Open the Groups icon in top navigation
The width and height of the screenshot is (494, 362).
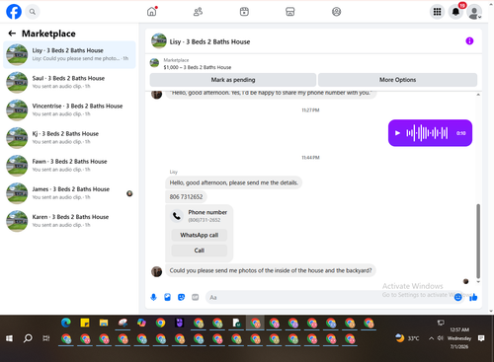click(x=336, y=12)
